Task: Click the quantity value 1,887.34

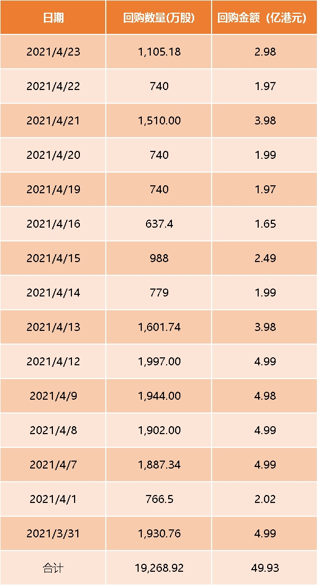Action: [159, 464]
